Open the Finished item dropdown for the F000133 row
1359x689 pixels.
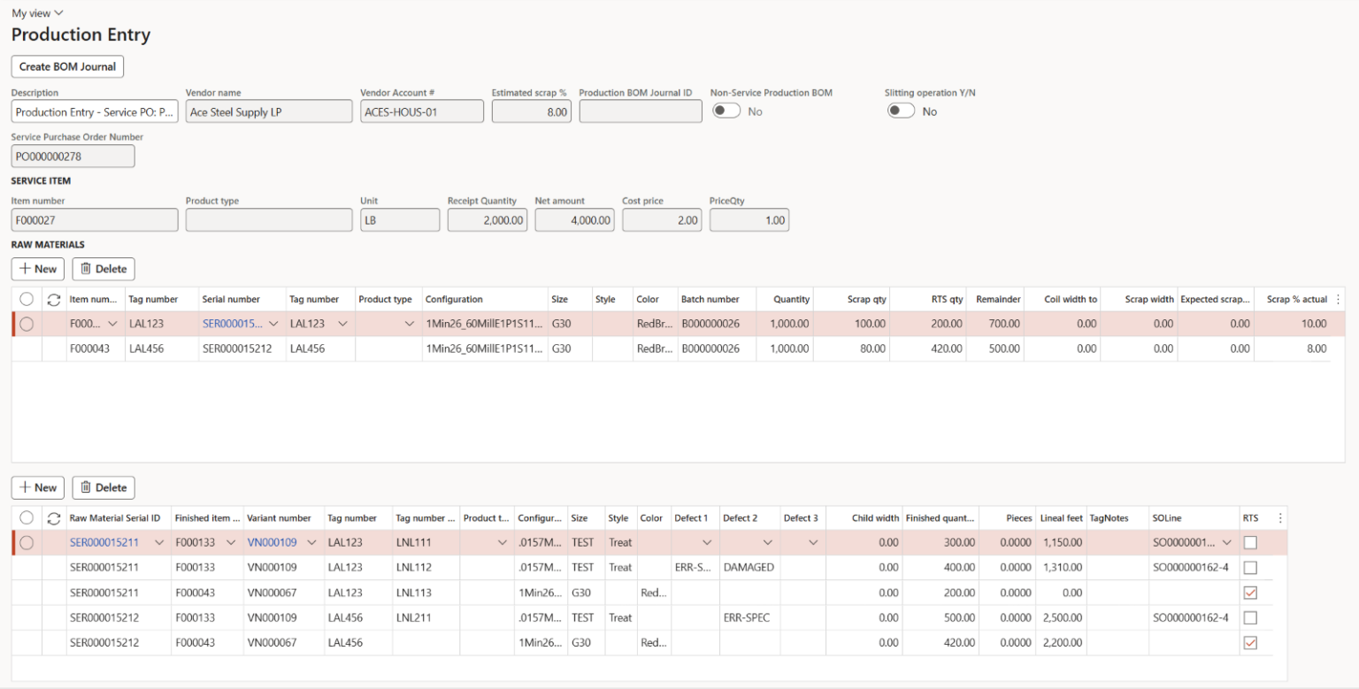tap(233, 542)
